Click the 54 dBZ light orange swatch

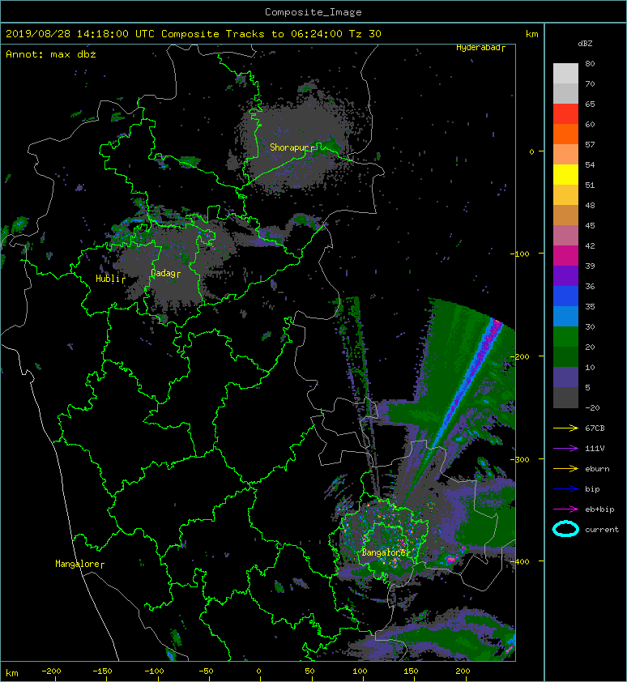click(565, 155)
